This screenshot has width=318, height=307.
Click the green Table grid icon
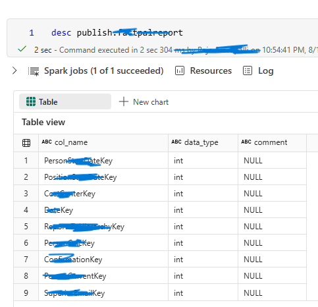31,101
